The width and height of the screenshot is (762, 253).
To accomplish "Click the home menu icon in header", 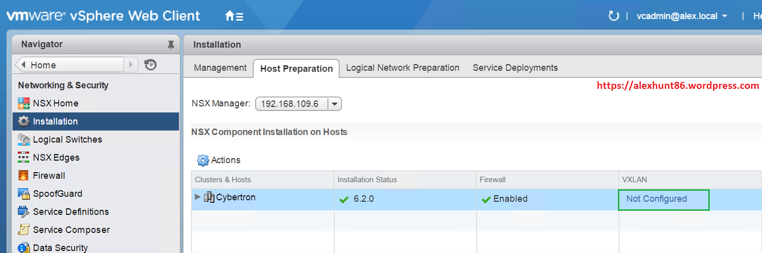I will pyautogui.click(x=234, y=16).
